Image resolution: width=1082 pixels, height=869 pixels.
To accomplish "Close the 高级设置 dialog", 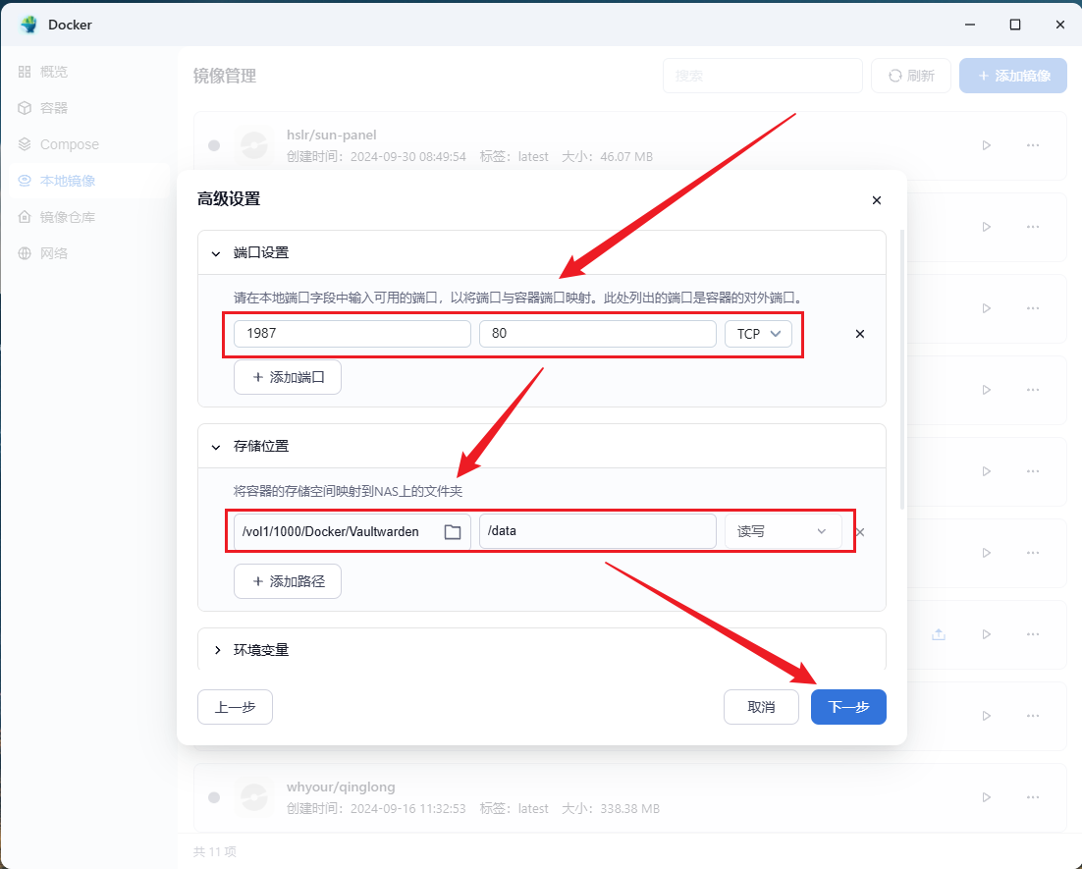I will pyautogui.click(x=877, y=200).
